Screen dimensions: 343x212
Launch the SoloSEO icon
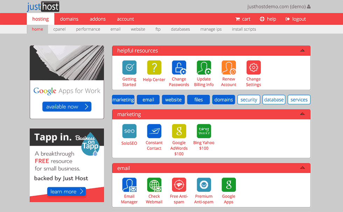pos(129,131)
